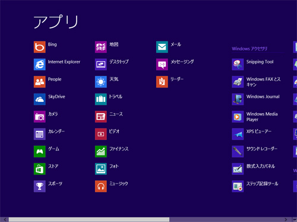Open the スポーツ trophy icon

[40, 186]
